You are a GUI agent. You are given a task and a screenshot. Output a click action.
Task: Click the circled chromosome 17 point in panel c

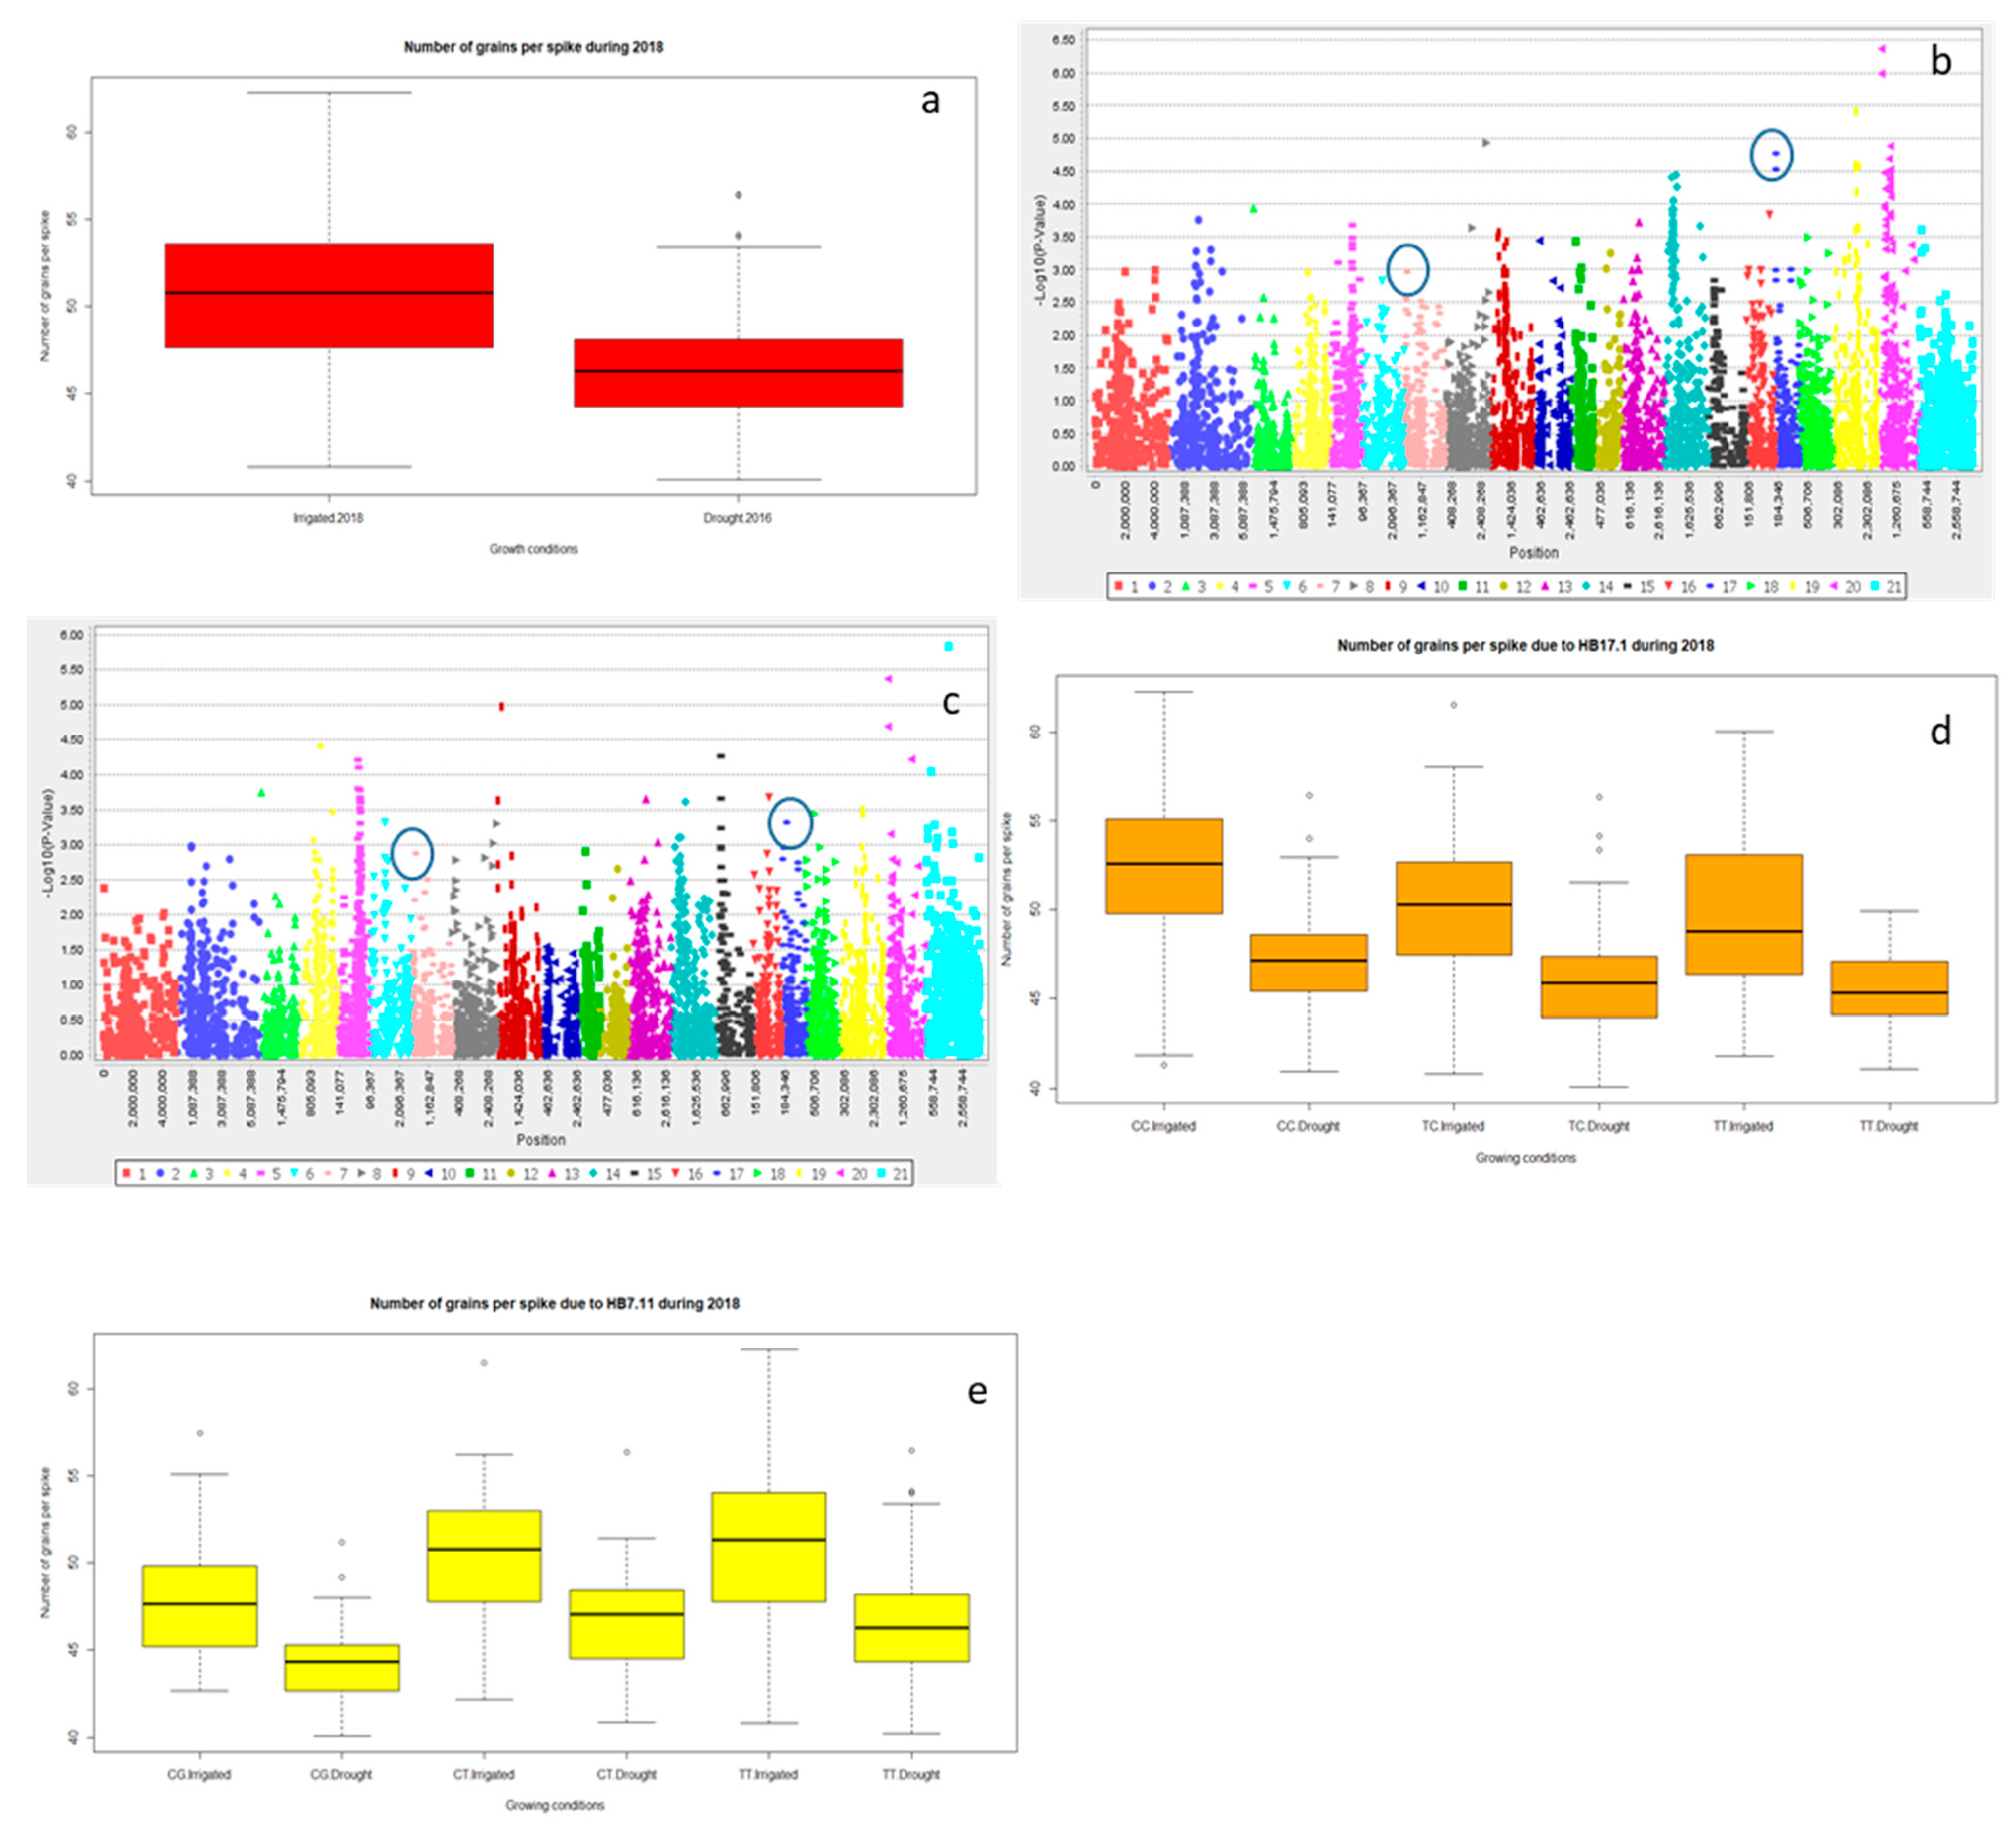pyautogui.click(x=787, y=822)
